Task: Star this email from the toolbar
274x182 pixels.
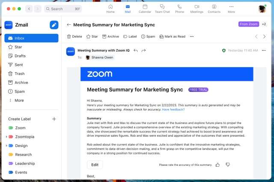Action: pos(92,37)
